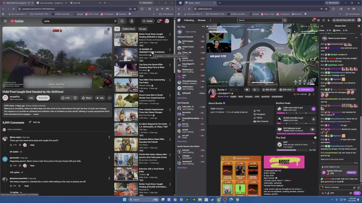Start YouTube voice search with microphone

click(132, 21)
